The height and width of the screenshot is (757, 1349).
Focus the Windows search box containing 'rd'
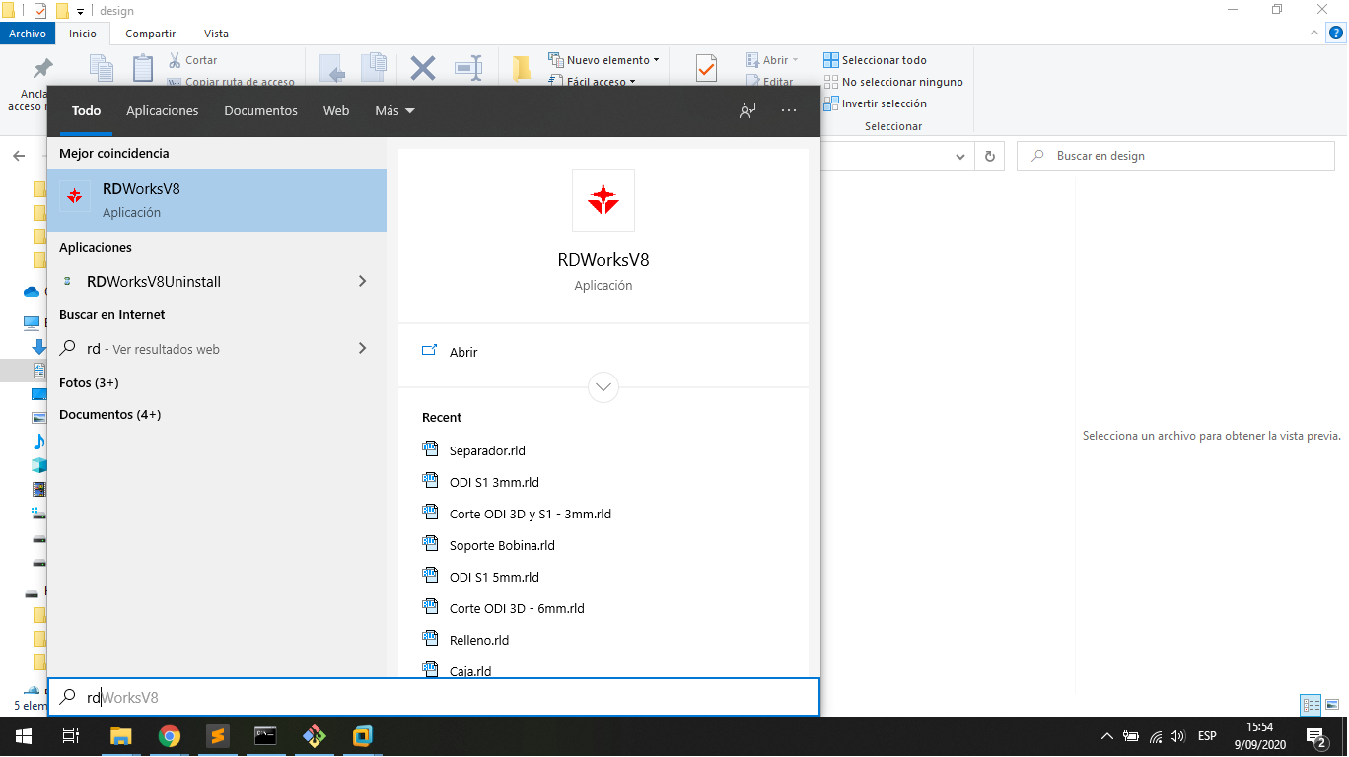434,697
